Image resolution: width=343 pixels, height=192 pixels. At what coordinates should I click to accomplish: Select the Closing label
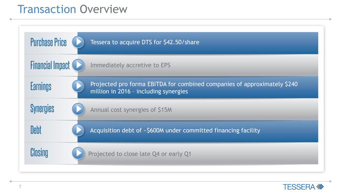tap(39, 153)
